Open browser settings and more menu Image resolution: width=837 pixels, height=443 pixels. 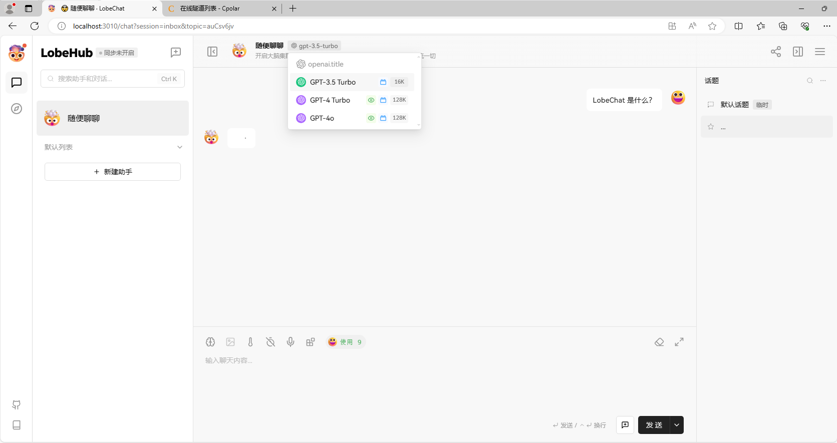(827, 26)
